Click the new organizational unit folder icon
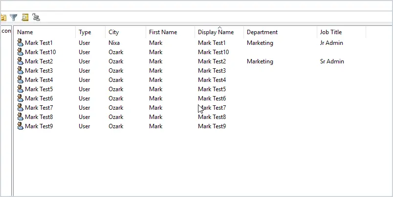The image size is (393, 197). [3, 18]
